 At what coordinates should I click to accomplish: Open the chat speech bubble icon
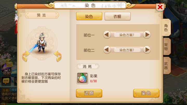6,81
